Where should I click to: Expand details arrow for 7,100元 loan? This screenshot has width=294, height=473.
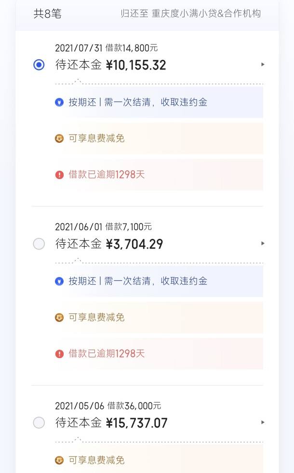pyautogui.click(x=263, y=243)
